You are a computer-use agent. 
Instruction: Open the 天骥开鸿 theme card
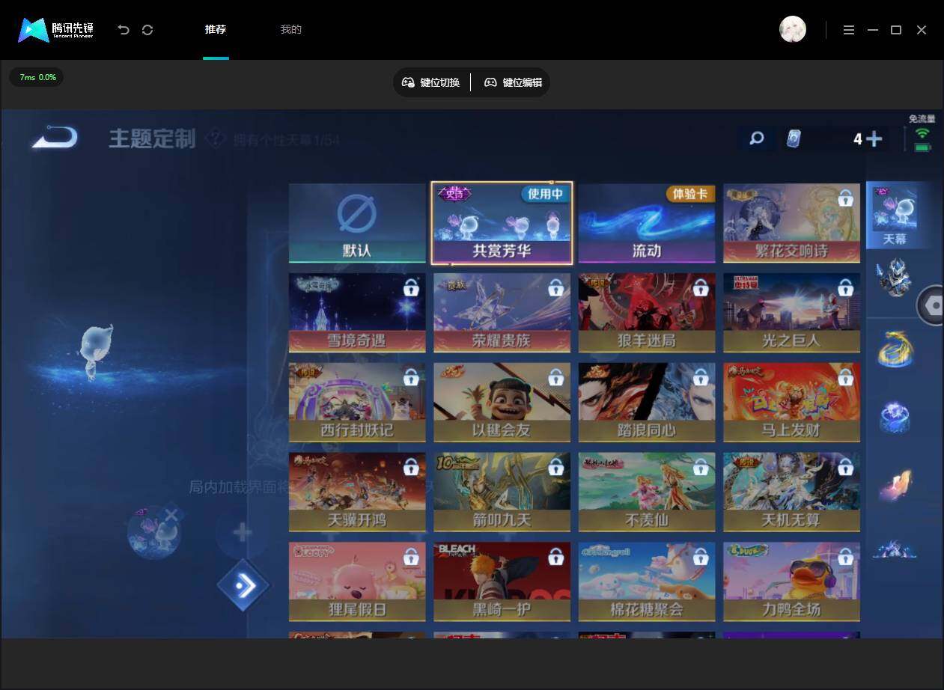357,492
